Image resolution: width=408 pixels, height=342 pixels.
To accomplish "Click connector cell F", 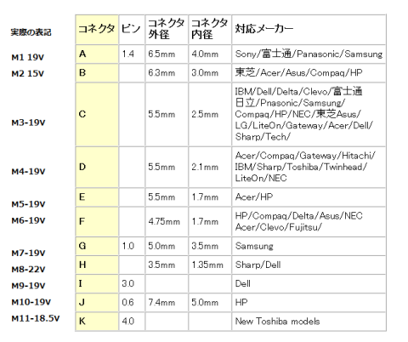I will [x=97, y=221].
